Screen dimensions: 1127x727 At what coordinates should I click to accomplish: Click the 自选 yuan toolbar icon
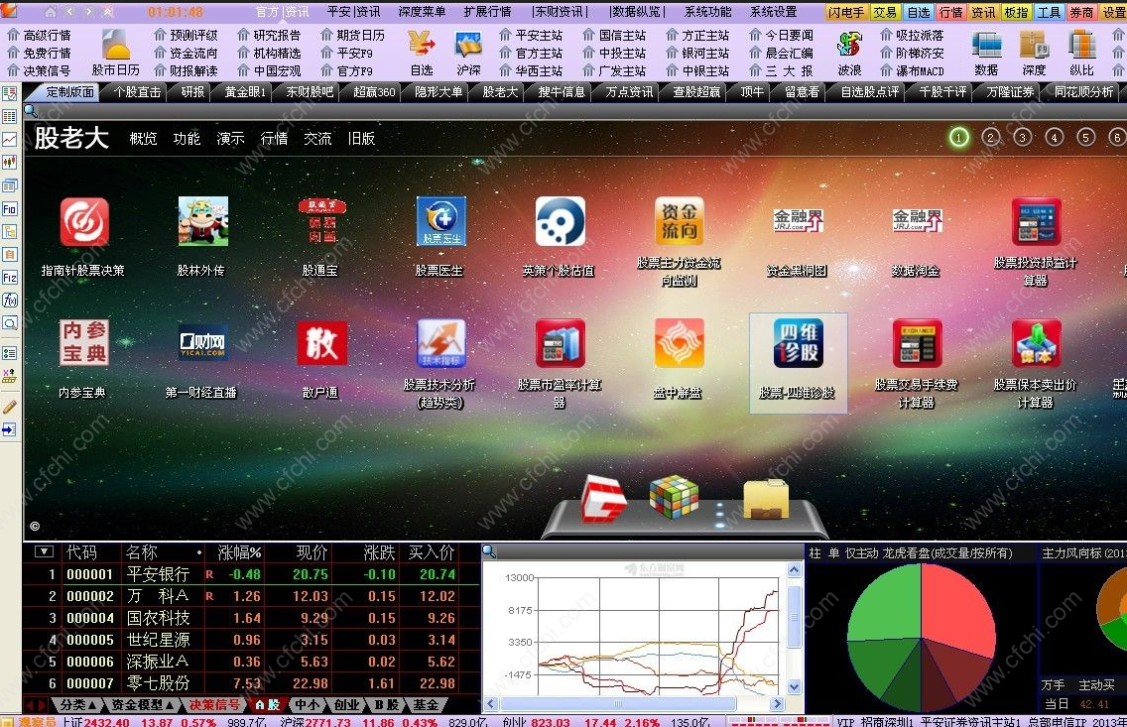[422, 54]
